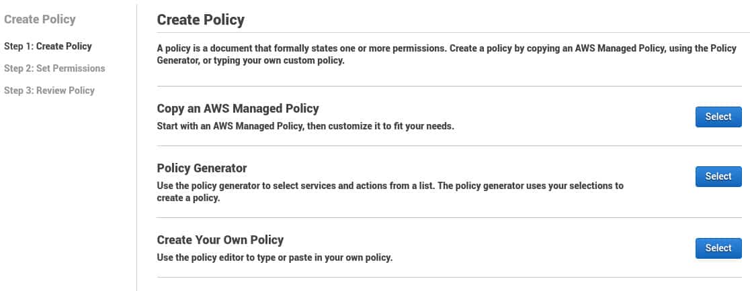Select the Copy an AWS Managed Policy option
Viewport: 750px width, 291px height.
coord(718,117)
